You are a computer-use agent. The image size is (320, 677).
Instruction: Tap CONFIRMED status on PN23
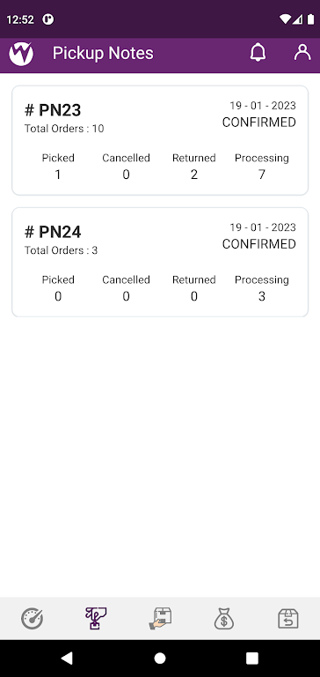tap(258, 123)
